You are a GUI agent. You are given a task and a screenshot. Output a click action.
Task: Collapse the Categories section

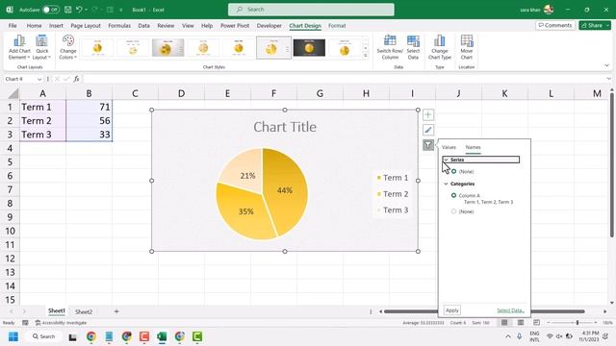[x=446, y=184]
